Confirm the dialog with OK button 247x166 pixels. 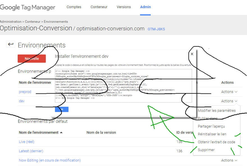62,109
